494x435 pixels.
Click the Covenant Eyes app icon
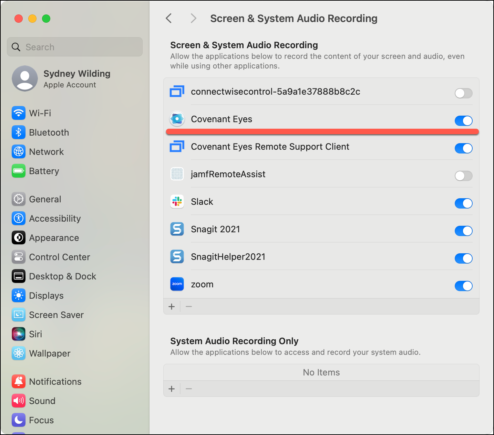[177, 119]
